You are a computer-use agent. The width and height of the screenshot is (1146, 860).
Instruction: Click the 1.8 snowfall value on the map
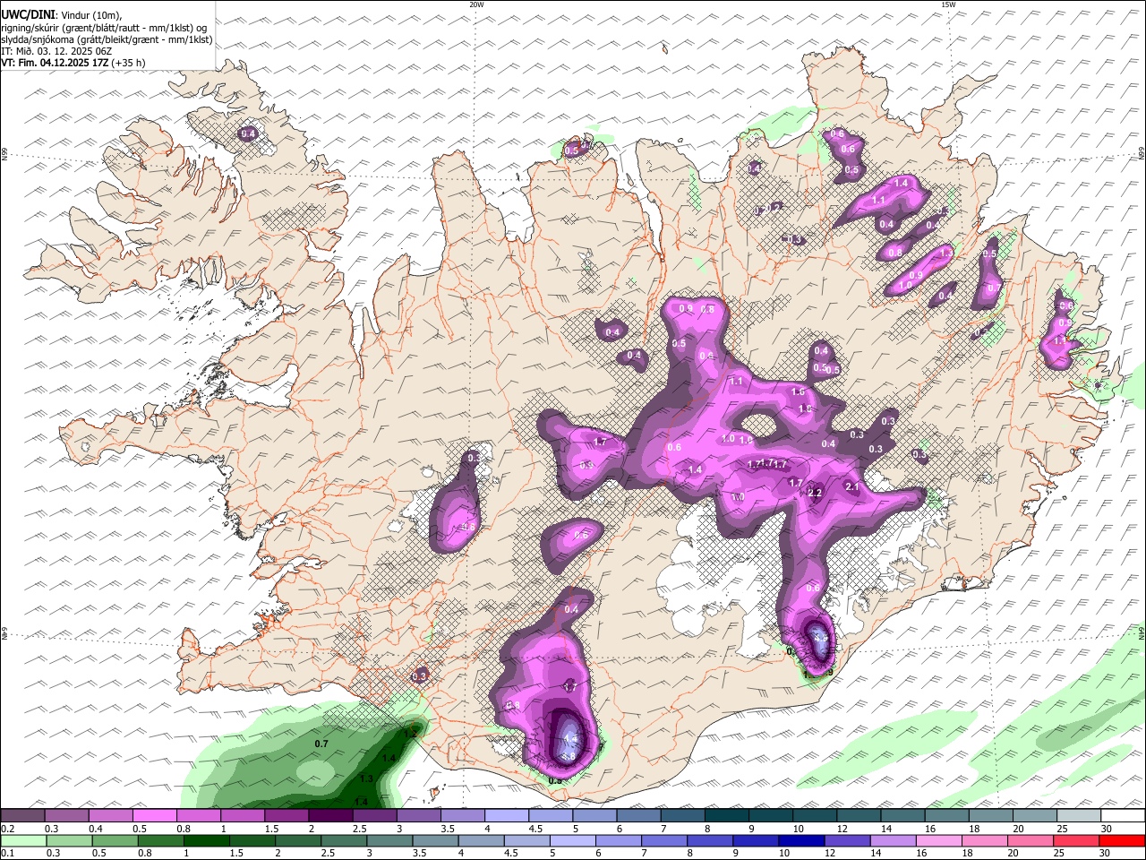point(805,408)
